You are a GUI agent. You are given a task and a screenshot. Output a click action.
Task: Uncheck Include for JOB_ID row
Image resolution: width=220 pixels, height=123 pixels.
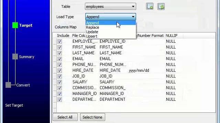coord(59,76)
